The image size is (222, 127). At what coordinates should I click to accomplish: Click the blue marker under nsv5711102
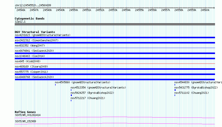click(175, 95)
